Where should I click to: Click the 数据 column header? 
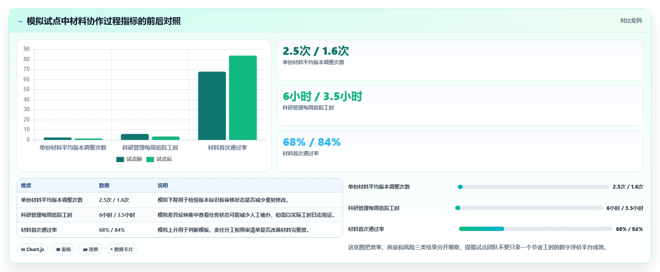tap(104, 186)
